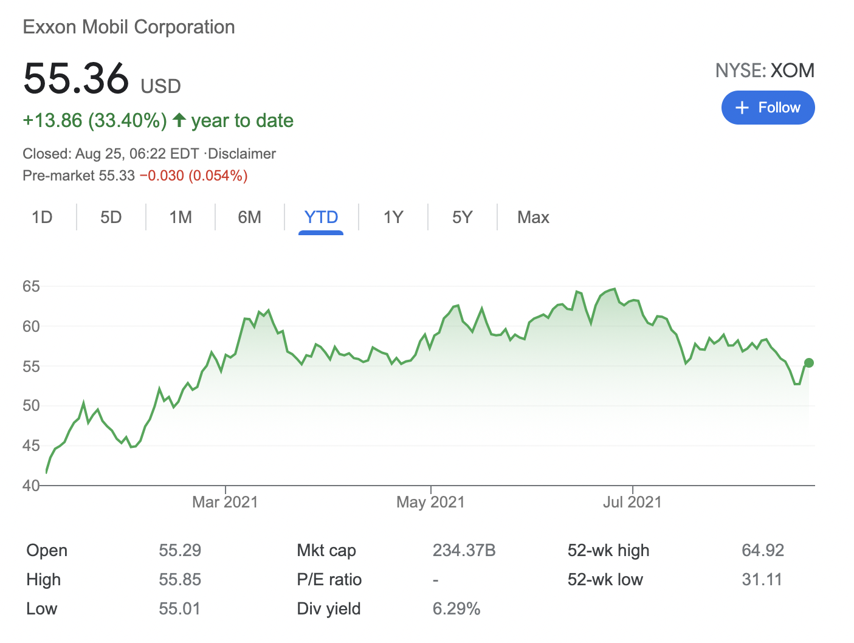This screenshot has width=854, height=643.
Task: Select the currently active YTD tab
Action: (x=321, y=217)
